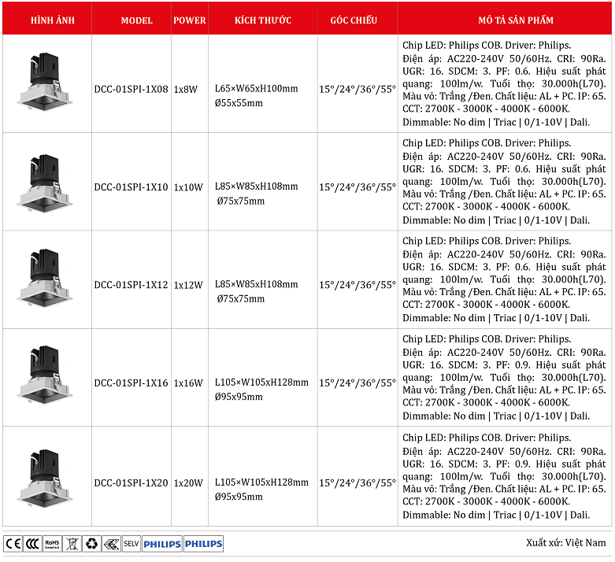
Task: Click the 1X20 row product description text
Action: click(504, 476)
